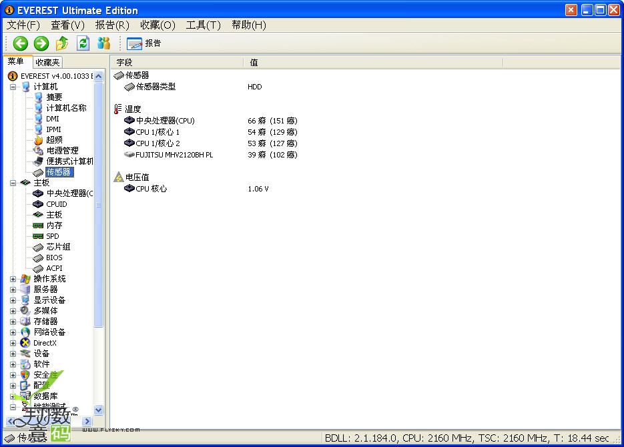624x447 pixels.
Task: Open the 工具(T) menu
Action: [204, 25]
